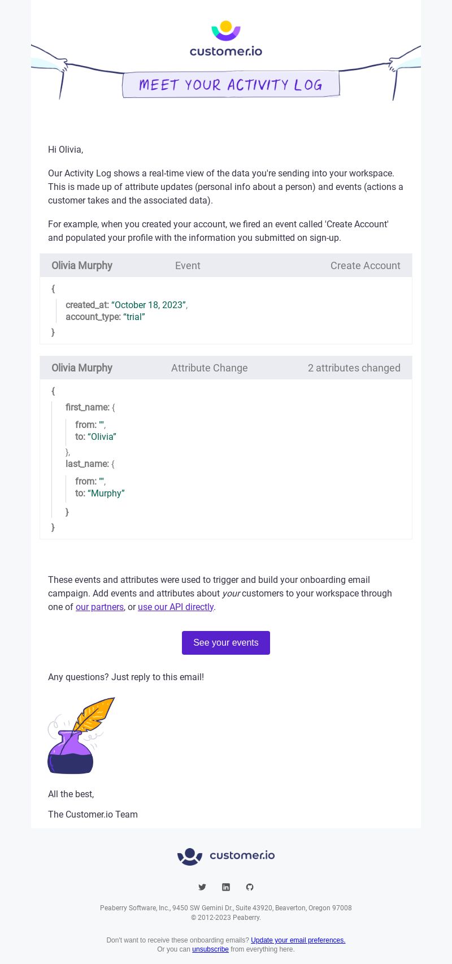The image size is (452, 964).
Task: Open the LinkedIn icon in footer
Action: 226,887
